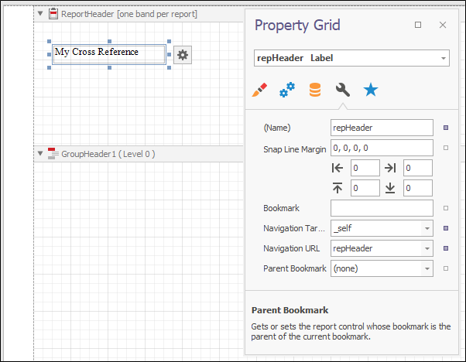466x362 pixels.
Task: Click the ReportHeader band clipboard icon
Action: point(53,14)
